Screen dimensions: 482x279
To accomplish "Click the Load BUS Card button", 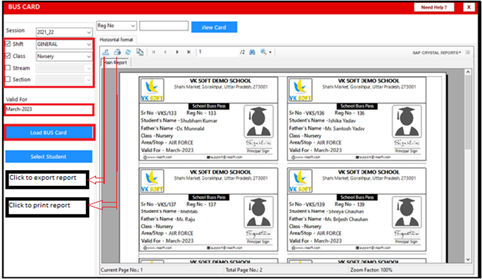I will click(49, 132).
